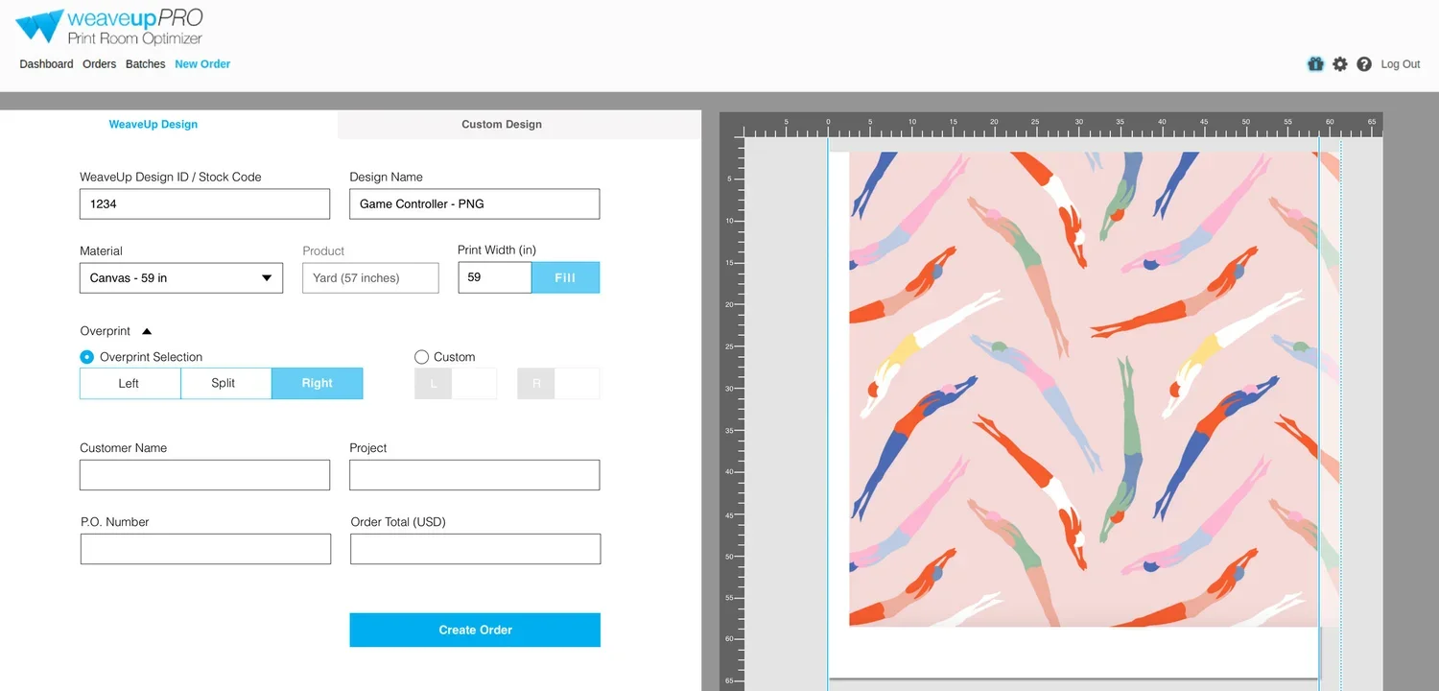Image resolution: width=1439 pixels, height=691 pixels.
Task: Click the Design ID / Stock Code field
Action: 204,203
